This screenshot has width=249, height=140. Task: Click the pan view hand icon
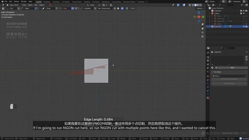(202, 28)
